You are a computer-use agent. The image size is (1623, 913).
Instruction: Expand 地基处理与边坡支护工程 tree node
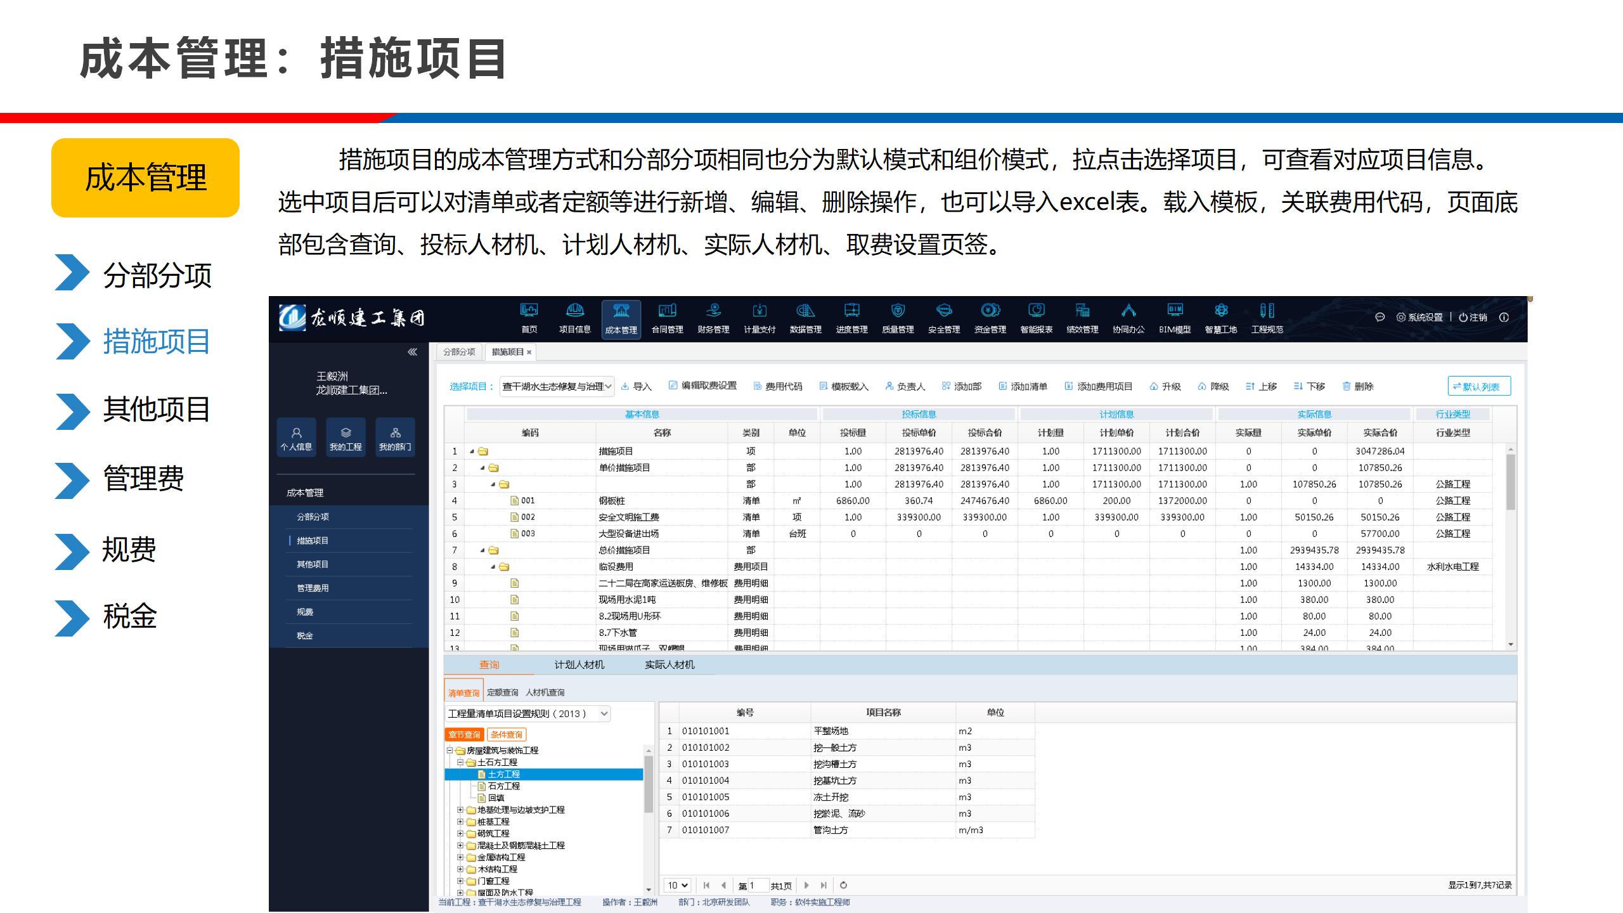click(x=460, y=810)
